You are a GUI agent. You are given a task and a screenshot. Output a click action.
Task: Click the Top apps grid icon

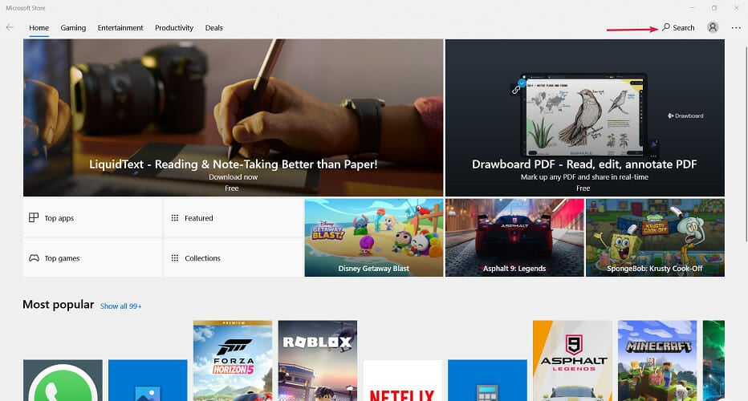[34, 217]
